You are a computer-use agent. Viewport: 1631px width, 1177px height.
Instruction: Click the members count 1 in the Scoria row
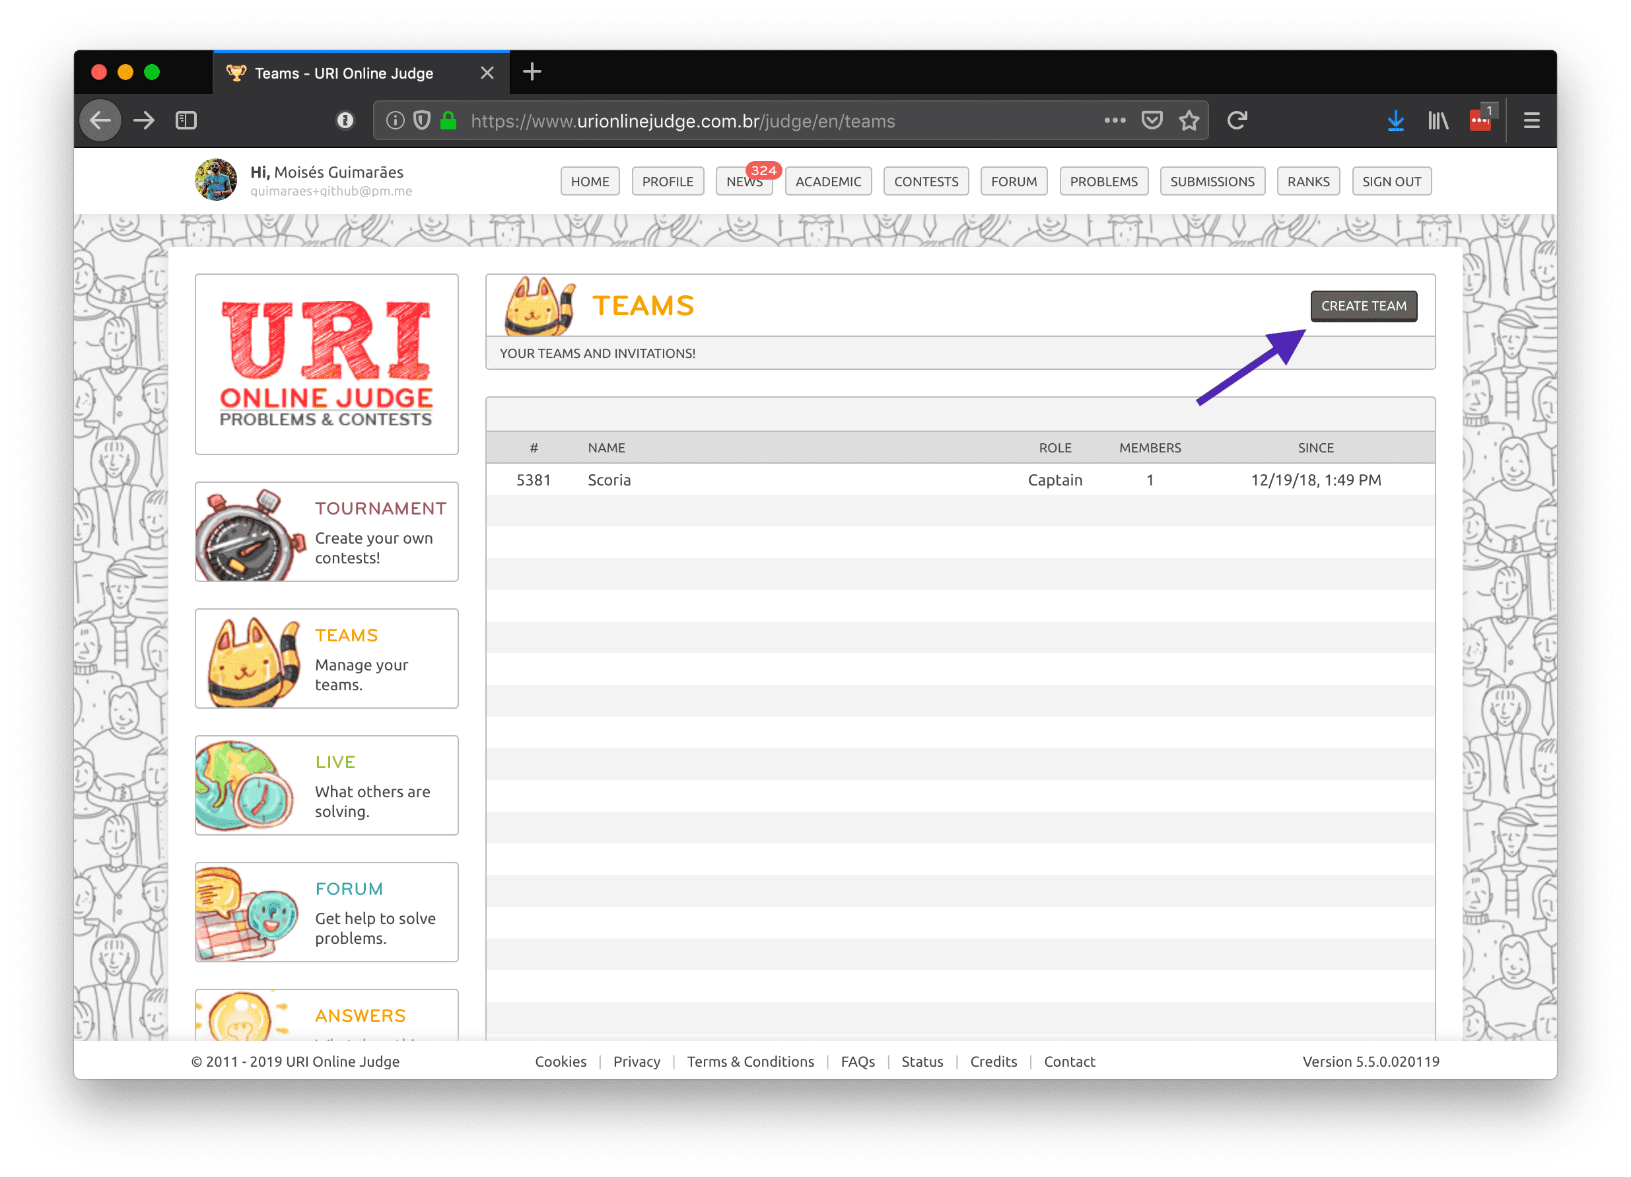coord(1150,479)
